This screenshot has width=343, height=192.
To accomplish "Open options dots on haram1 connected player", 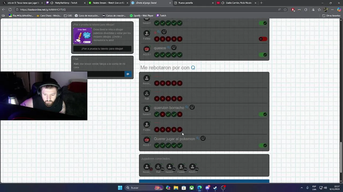I will pyautogui.click(x=174, y=169).
